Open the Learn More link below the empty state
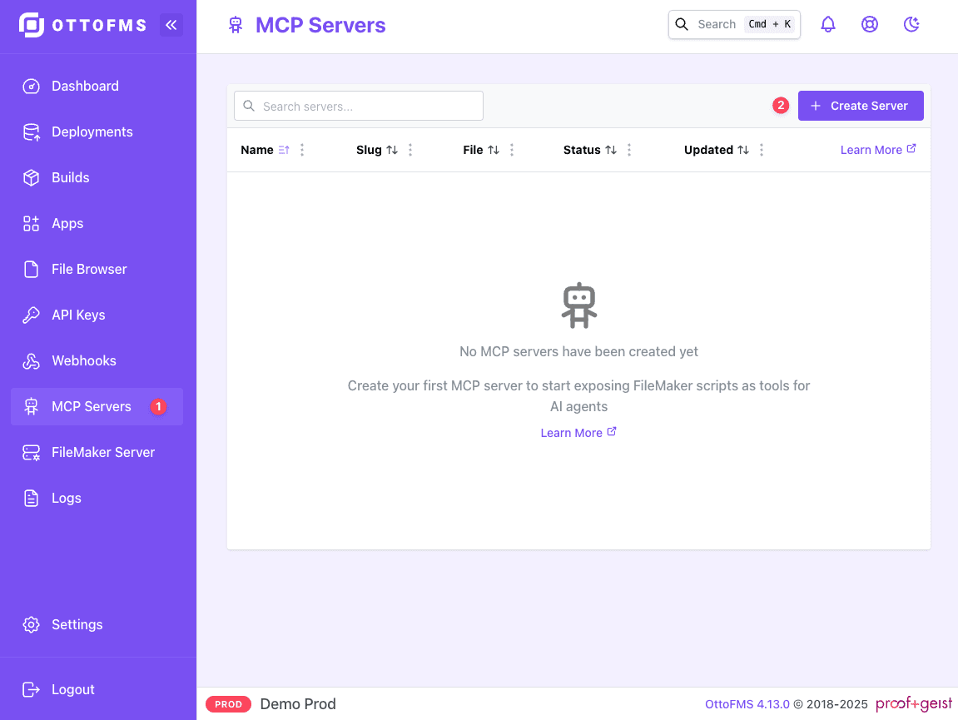Image resolution: width=958 pixels, height=720 pixels. pyautogui.click(x=578, y=432)
